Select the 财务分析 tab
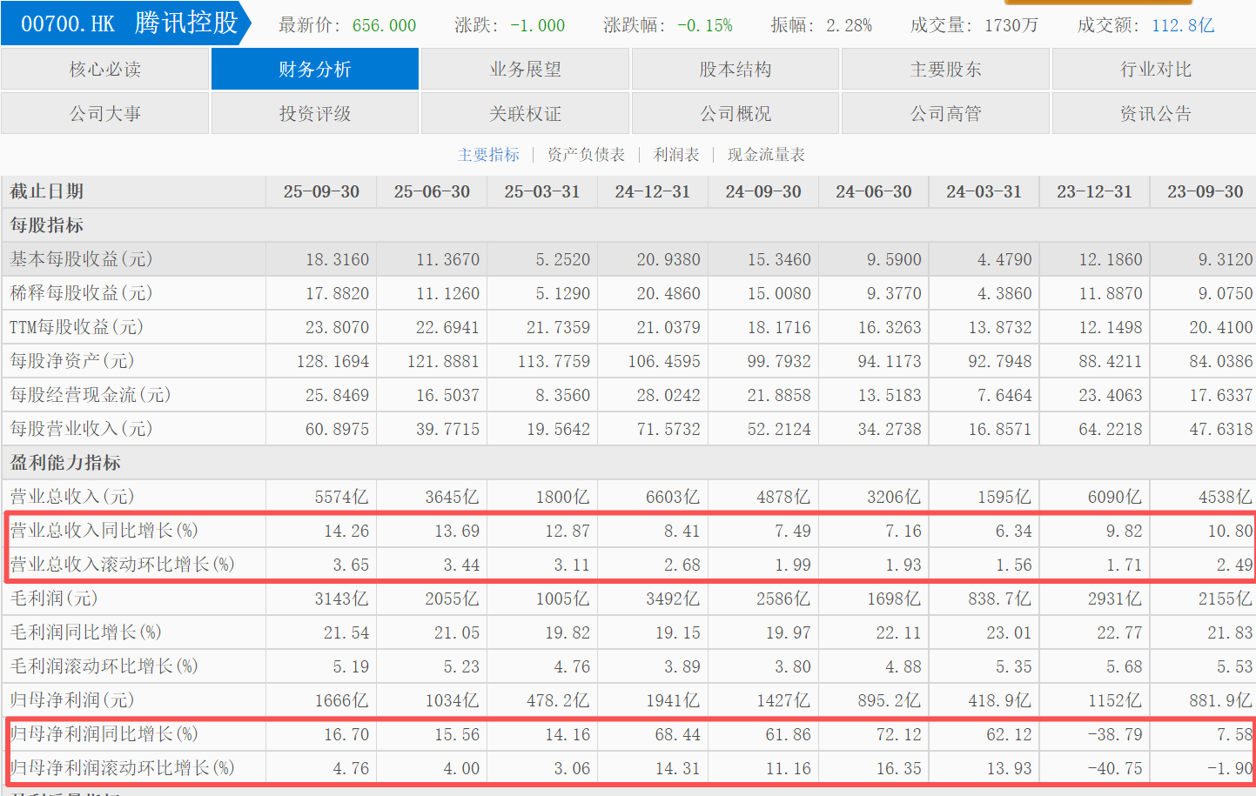The height and width of the screenshot is (796, 1256). point(315,69)
